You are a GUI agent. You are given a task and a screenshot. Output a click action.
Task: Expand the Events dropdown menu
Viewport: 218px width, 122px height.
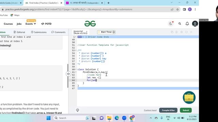[31, 24]
